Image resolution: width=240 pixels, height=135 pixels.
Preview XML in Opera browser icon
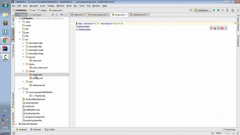point(222,28)
